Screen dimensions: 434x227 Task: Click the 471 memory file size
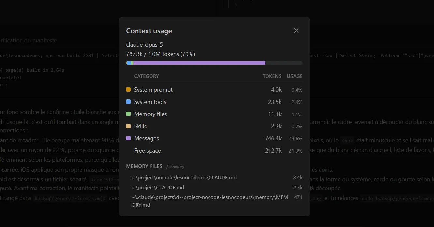tap(298, 198)
